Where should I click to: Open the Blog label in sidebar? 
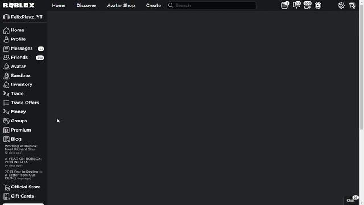16,139
